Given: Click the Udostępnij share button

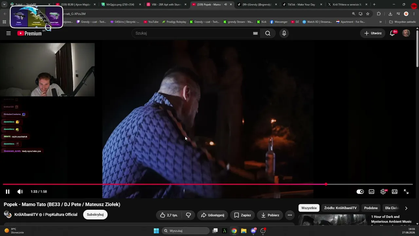Looking at the screenshot, I should [x=212, y=215].
